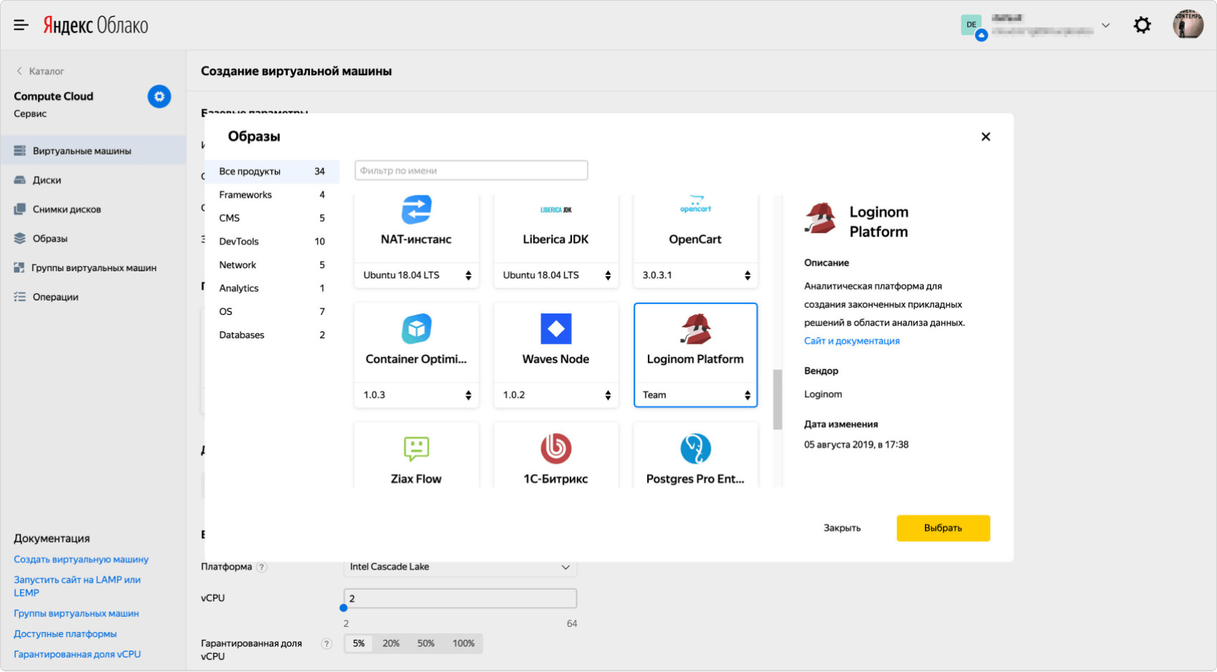Set guaranteed vCPU share to 100%
Image resolution: width=1217 pixels, height=672 pixels.
pos(463,643)
